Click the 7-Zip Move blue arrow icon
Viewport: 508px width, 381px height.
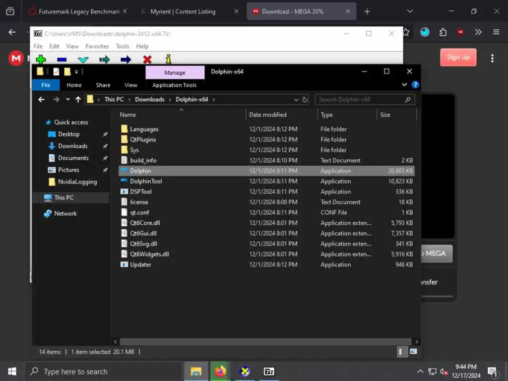click(126, 60)
